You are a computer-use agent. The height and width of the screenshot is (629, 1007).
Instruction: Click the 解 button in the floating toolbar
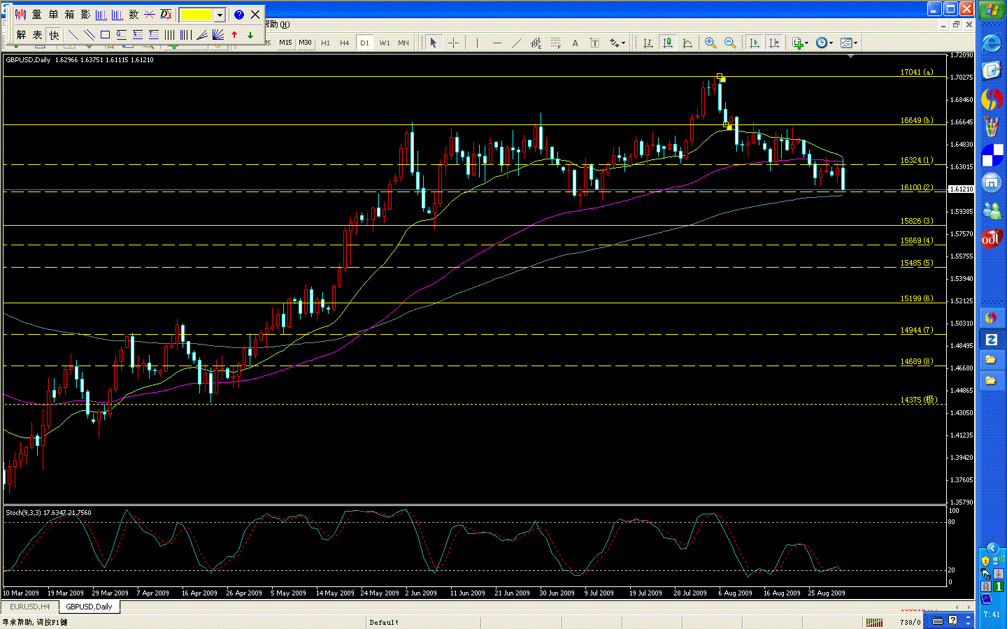(21, 35)
